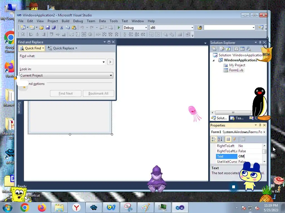Toggle auto-hide pin on Properties panel
Image resolution: width=285 pixels, height=213 pixels.
click(260, 125)
